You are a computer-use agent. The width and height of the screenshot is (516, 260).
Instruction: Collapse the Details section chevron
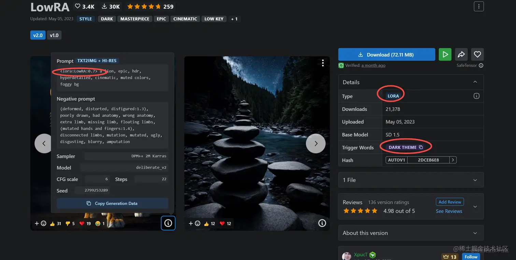pos(475,82)
